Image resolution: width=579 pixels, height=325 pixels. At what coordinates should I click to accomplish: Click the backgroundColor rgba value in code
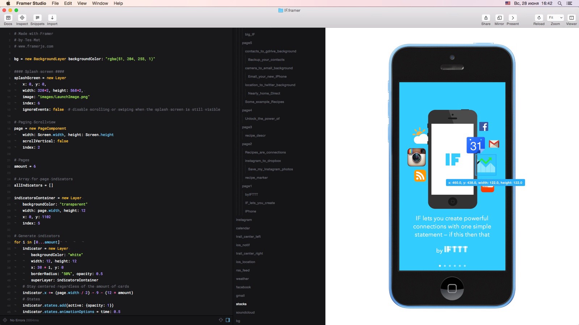click(130, 59)
